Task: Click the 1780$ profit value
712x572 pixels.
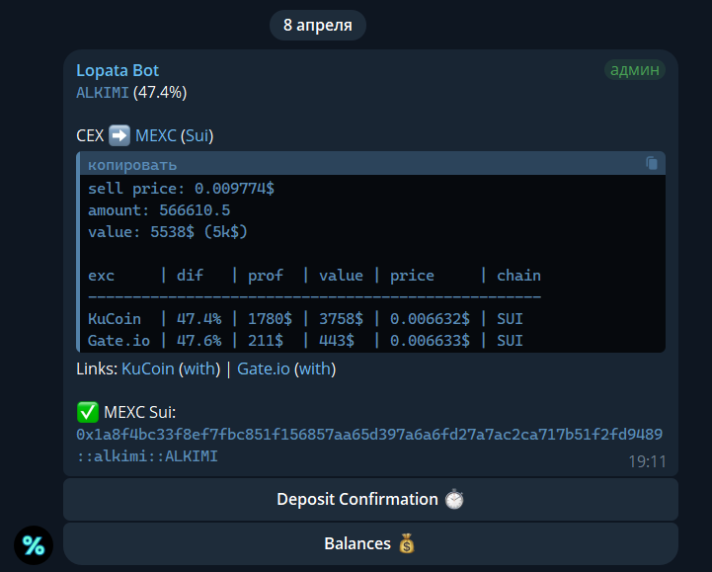Action: click(270, 319)
